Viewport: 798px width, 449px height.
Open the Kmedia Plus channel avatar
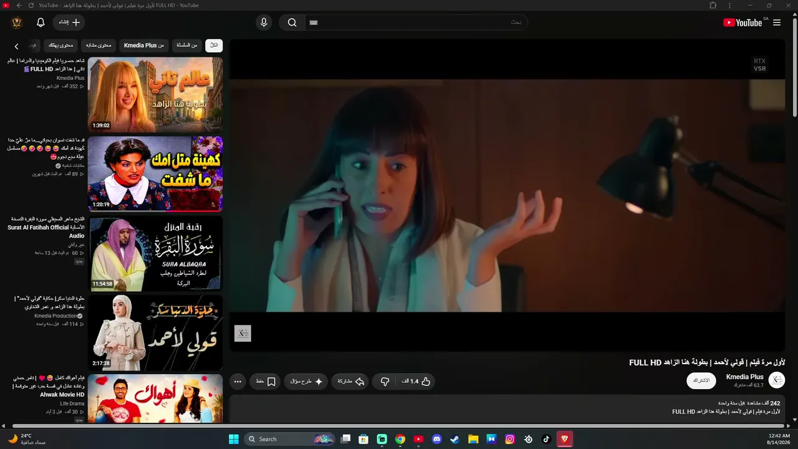777,380
